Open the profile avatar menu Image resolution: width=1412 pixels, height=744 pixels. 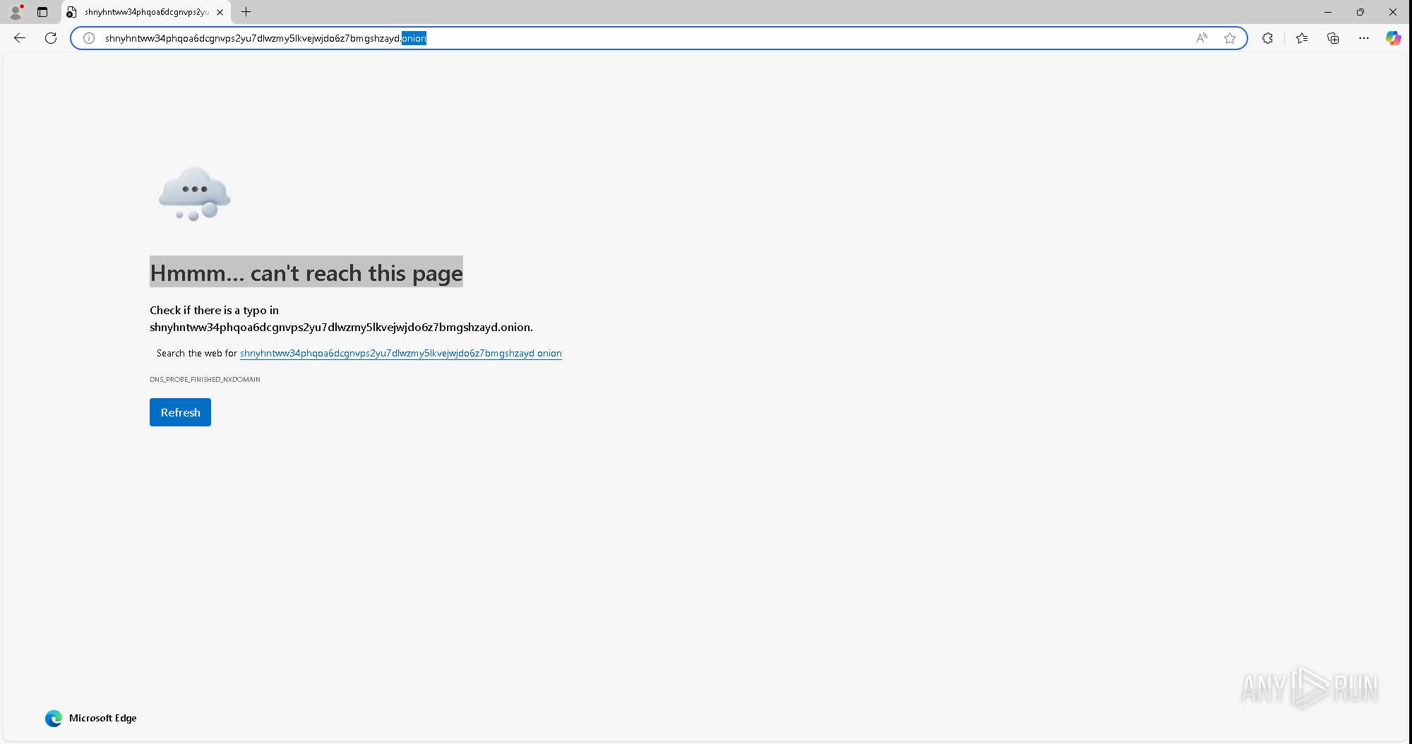[x=16, y=12]
